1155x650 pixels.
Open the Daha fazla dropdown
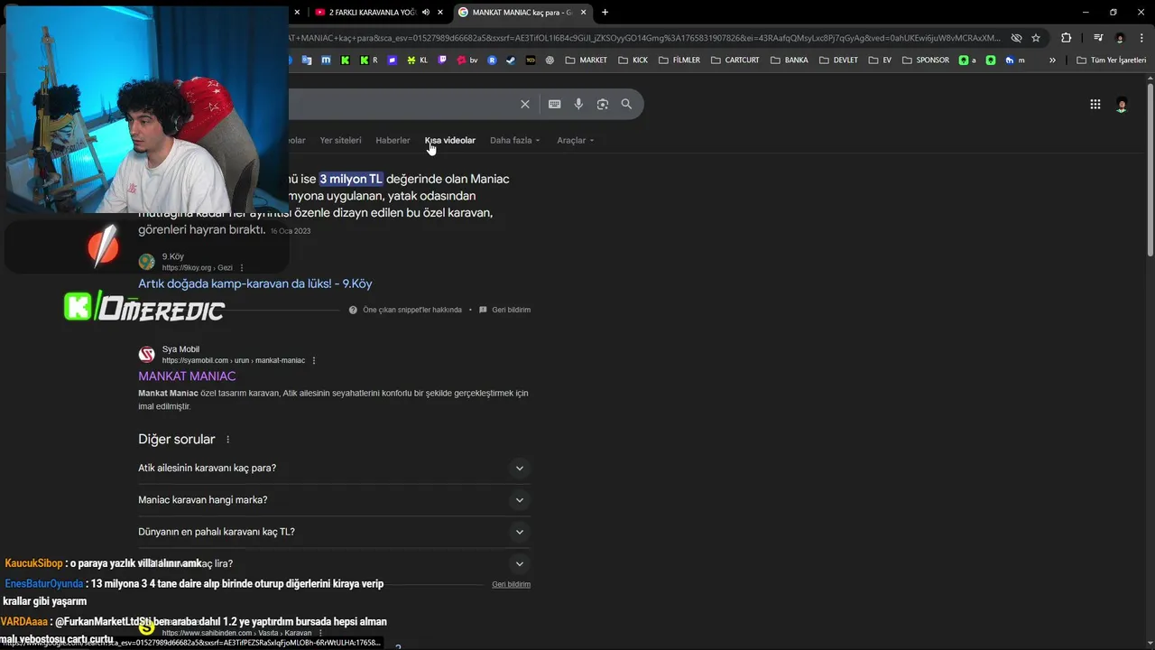point(514,140)
